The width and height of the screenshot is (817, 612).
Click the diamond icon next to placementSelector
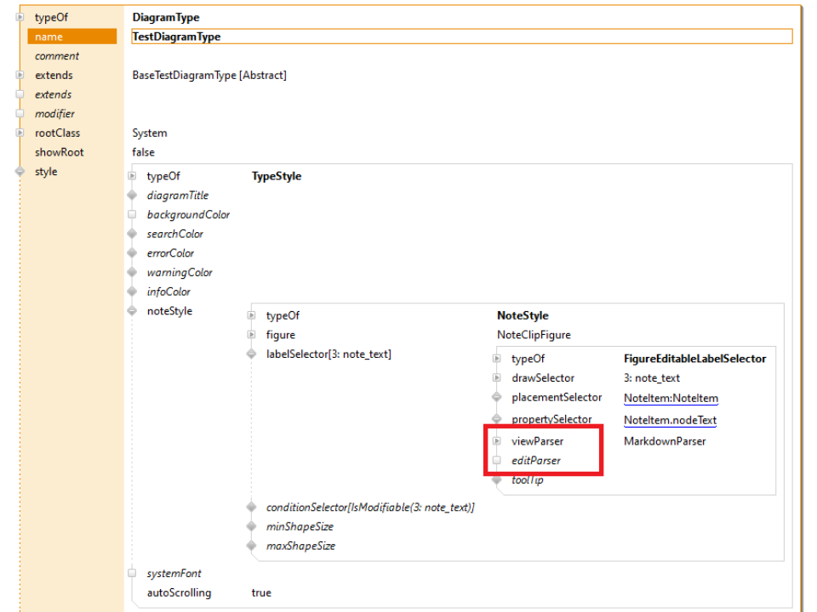pyautogui.click(x=497, y=397)
